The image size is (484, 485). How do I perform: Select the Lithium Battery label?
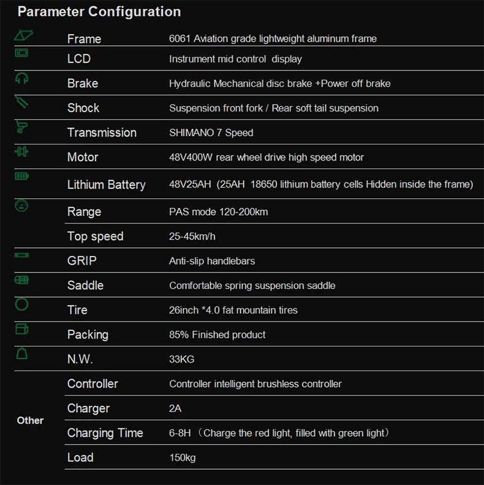click(x=106, y=185)
